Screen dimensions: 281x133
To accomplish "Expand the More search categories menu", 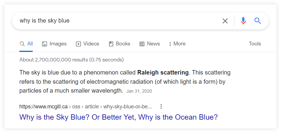I will click(x=177, y=44).
